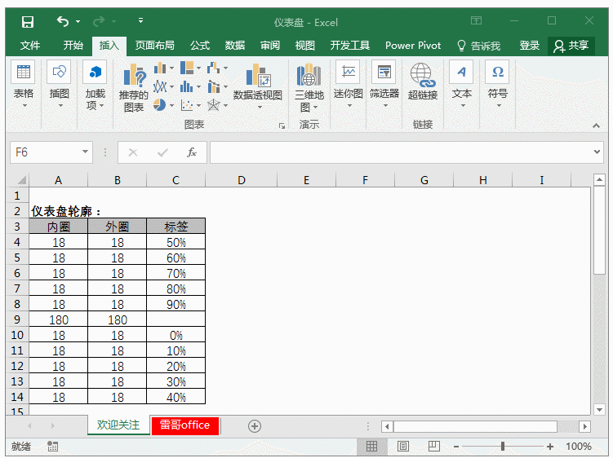Click the 超链接 hyperlink icon
Viewport: 613px width, 458px height.
(x=422, y=75)
